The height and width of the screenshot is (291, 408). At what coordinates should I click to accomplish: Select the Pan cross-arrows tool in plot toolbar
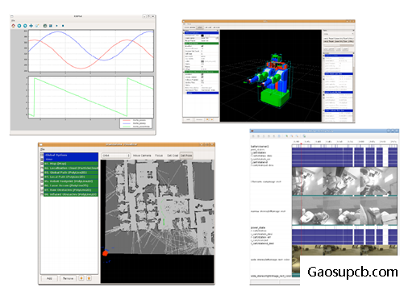coord(31,26)
